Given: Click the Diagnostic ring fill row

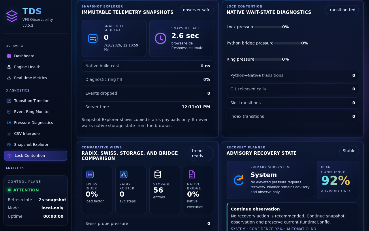Looking at the screenshot, I should tap(148, 80).
